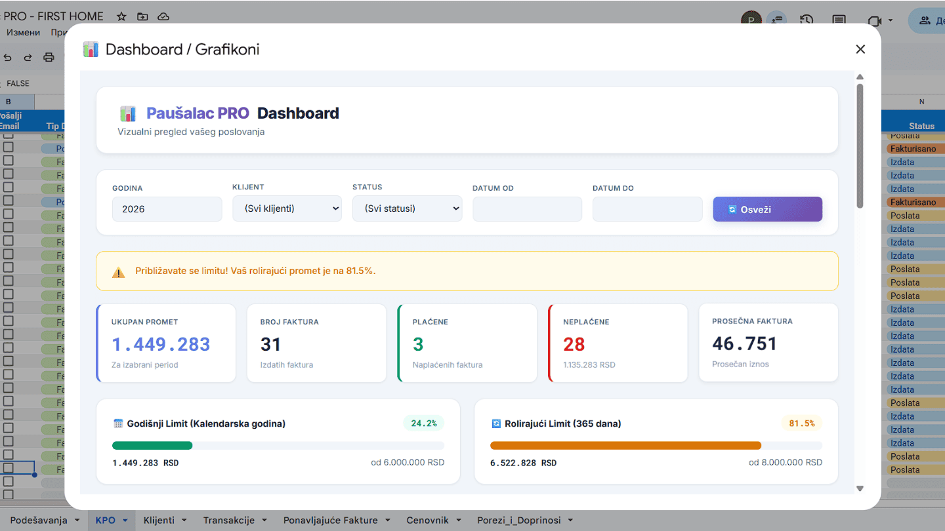Open the Porezi_i_Doprinosi tab arrow menu

[570, 521]
